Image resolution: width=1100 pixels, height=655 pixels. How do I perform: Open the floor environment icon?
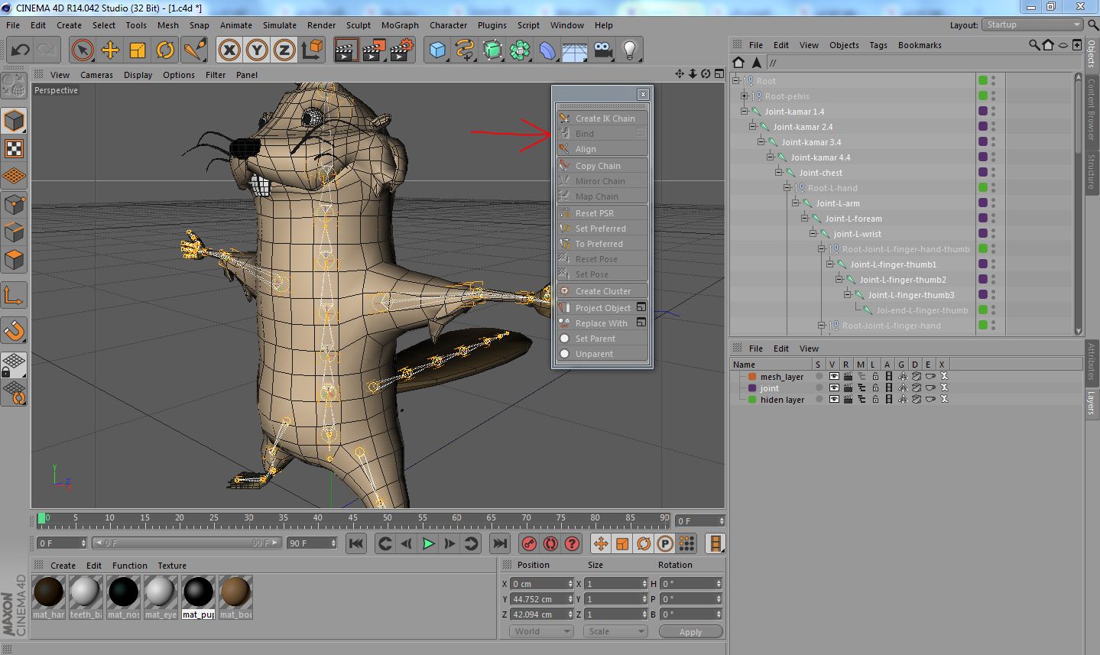tap(575, 50)
